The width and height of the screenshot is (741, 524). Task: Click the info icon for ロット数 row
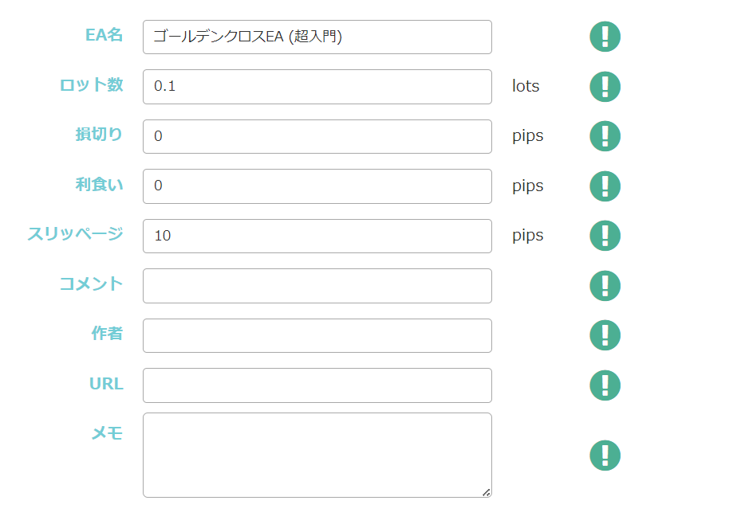pyautogui.click(x=605, y=86)
